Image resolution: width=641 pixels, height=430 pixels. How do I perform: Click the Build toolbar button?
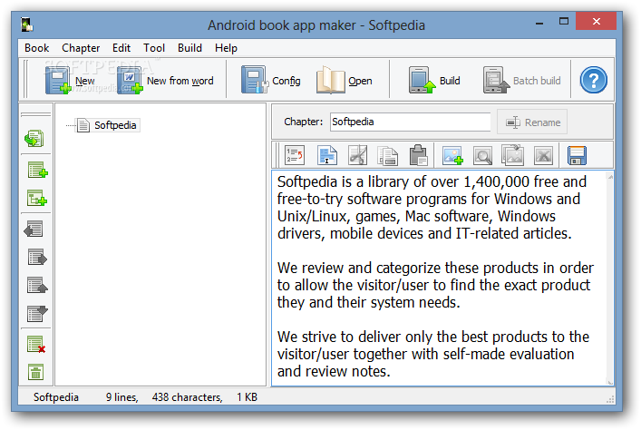pyautogui.click(x=434, y=81)
